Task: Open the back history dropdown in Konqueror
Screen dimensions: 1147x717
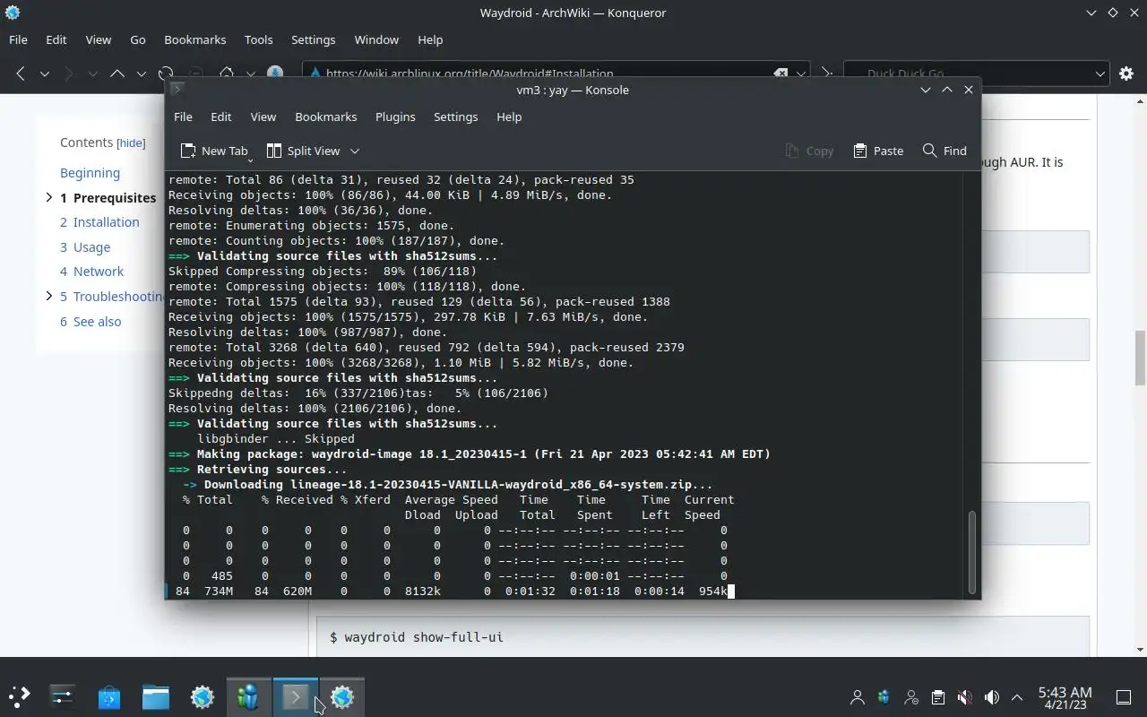Action: click(x=44, y=73)
